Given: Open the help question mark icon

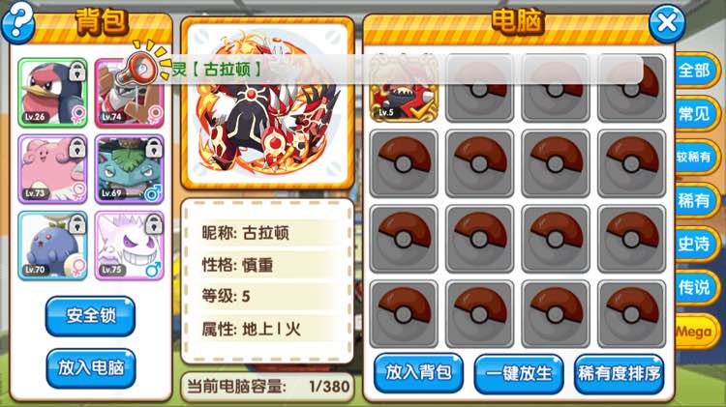Looking at the screenshot, I should (x=18, y=22).
